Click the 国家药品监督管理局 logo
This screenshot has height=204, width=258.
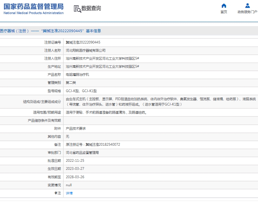coord(34,9)
